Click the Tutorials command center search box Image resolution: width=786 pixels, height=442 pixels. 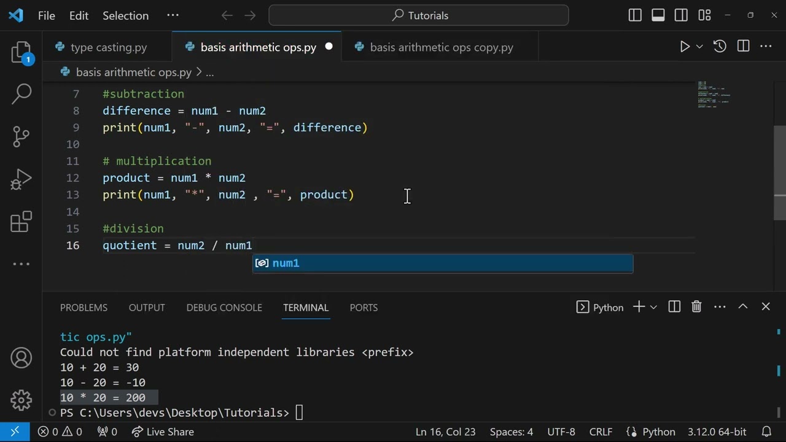pos(419,15)
